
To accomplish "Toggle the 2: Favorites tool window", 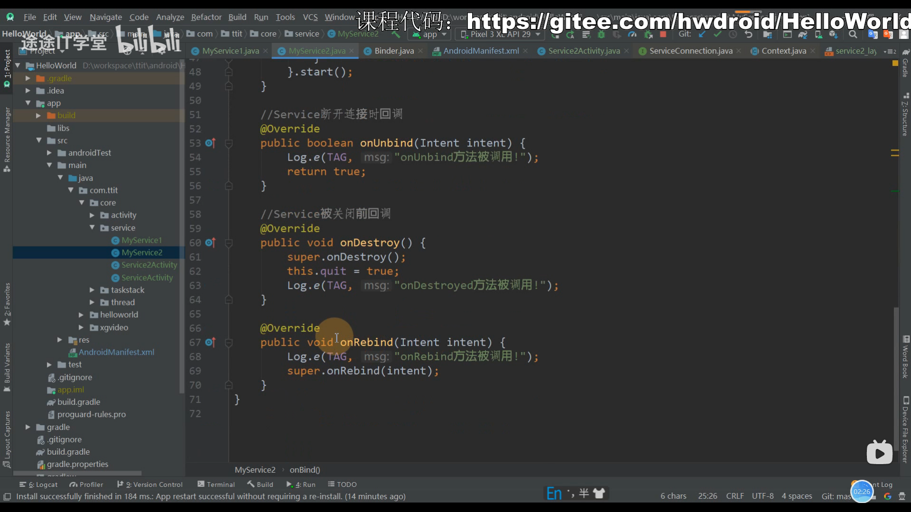I will [7, 304].
